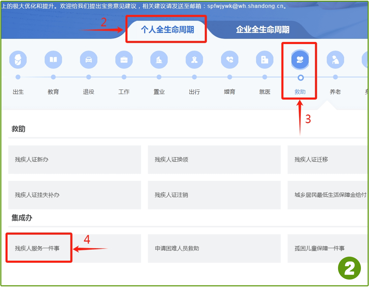Select the 置业 building icon
The height and width of the screenshot is (287, 369).
coord(159,60)
